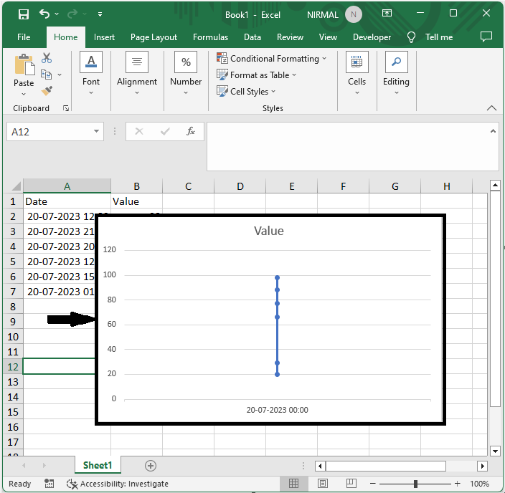Click the Paste clipboard icon
This screenshot has height=493, width=505.
pos(24,64)
